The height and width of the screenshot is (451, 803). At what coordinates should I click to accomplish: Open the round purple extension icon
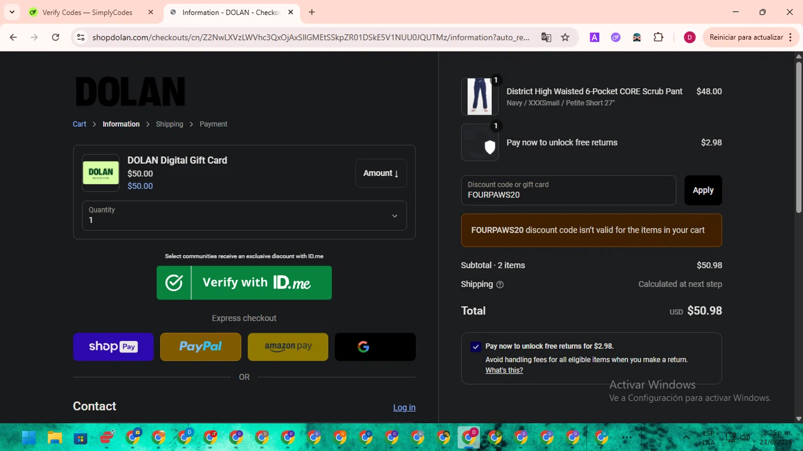point(616,37)
